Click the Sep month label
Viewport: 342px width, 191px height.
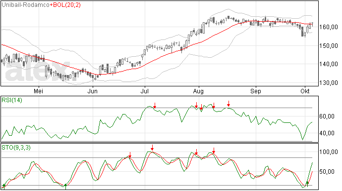[x=255, y=91]
